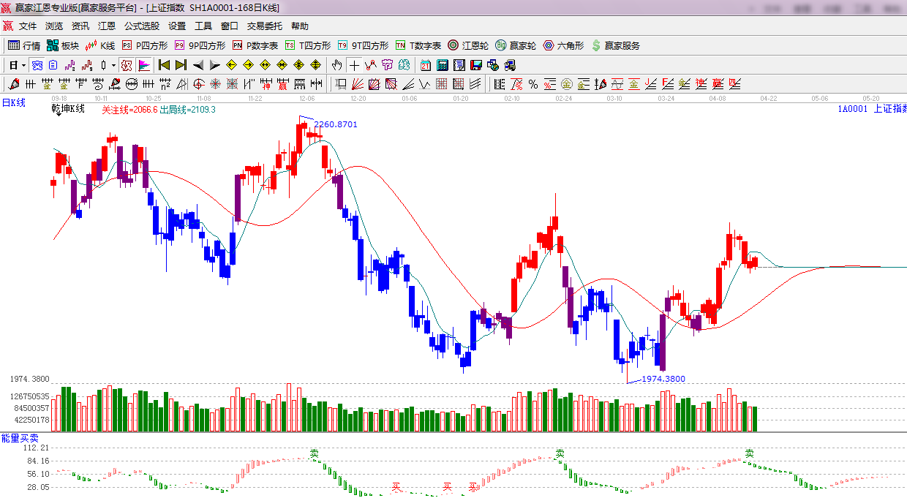907x498 pixels.
Task: Expand the candlestick style dropdown arrow
Action: [113, 65]
